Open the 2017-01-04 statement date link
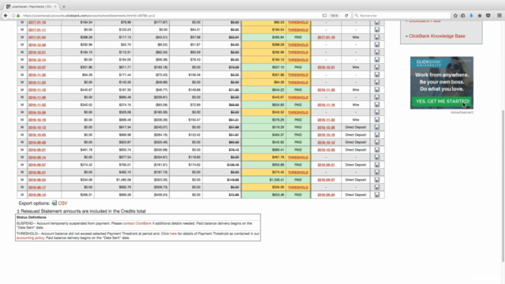 coord(37,37)
